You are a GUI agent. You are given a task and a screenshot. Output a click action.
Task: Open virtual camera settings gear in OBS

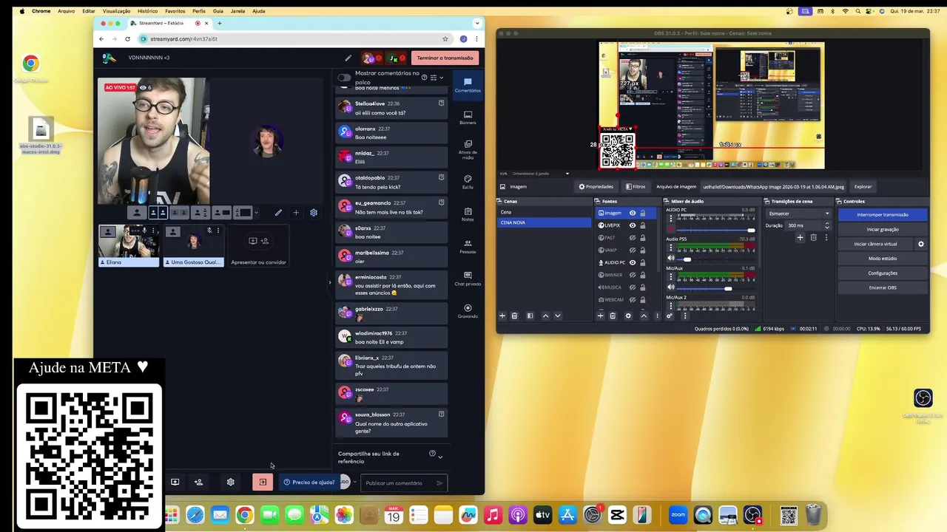pos(921,244)
